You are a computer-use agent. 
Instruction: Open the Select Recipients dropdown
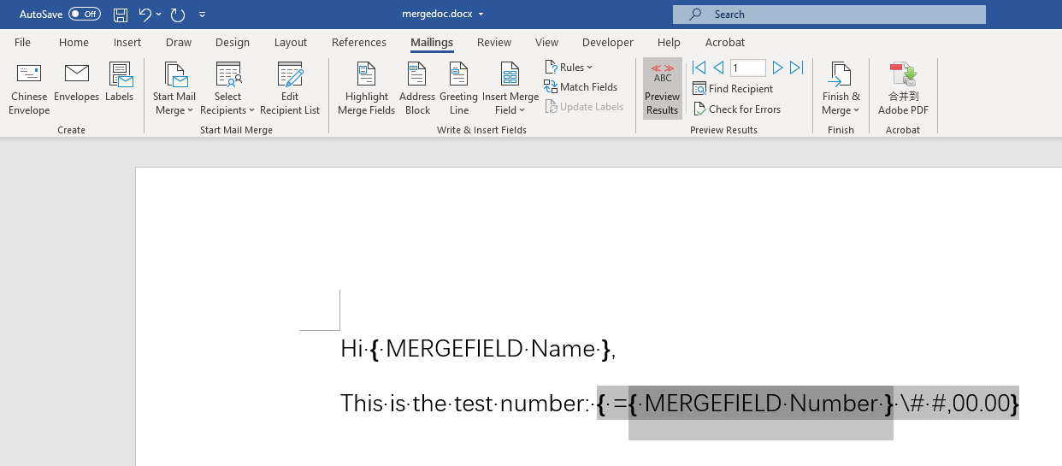pyautogui.click(x=228, y=89)
